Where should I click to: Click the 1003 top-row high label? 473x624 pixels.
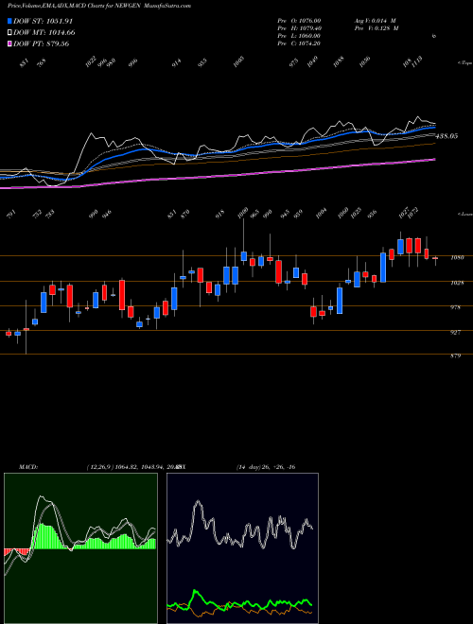238,62
